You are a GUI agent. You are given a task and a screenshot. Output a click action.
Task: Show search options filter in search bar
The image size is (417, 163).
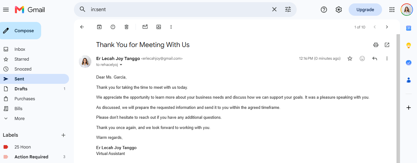click(288, 9)
